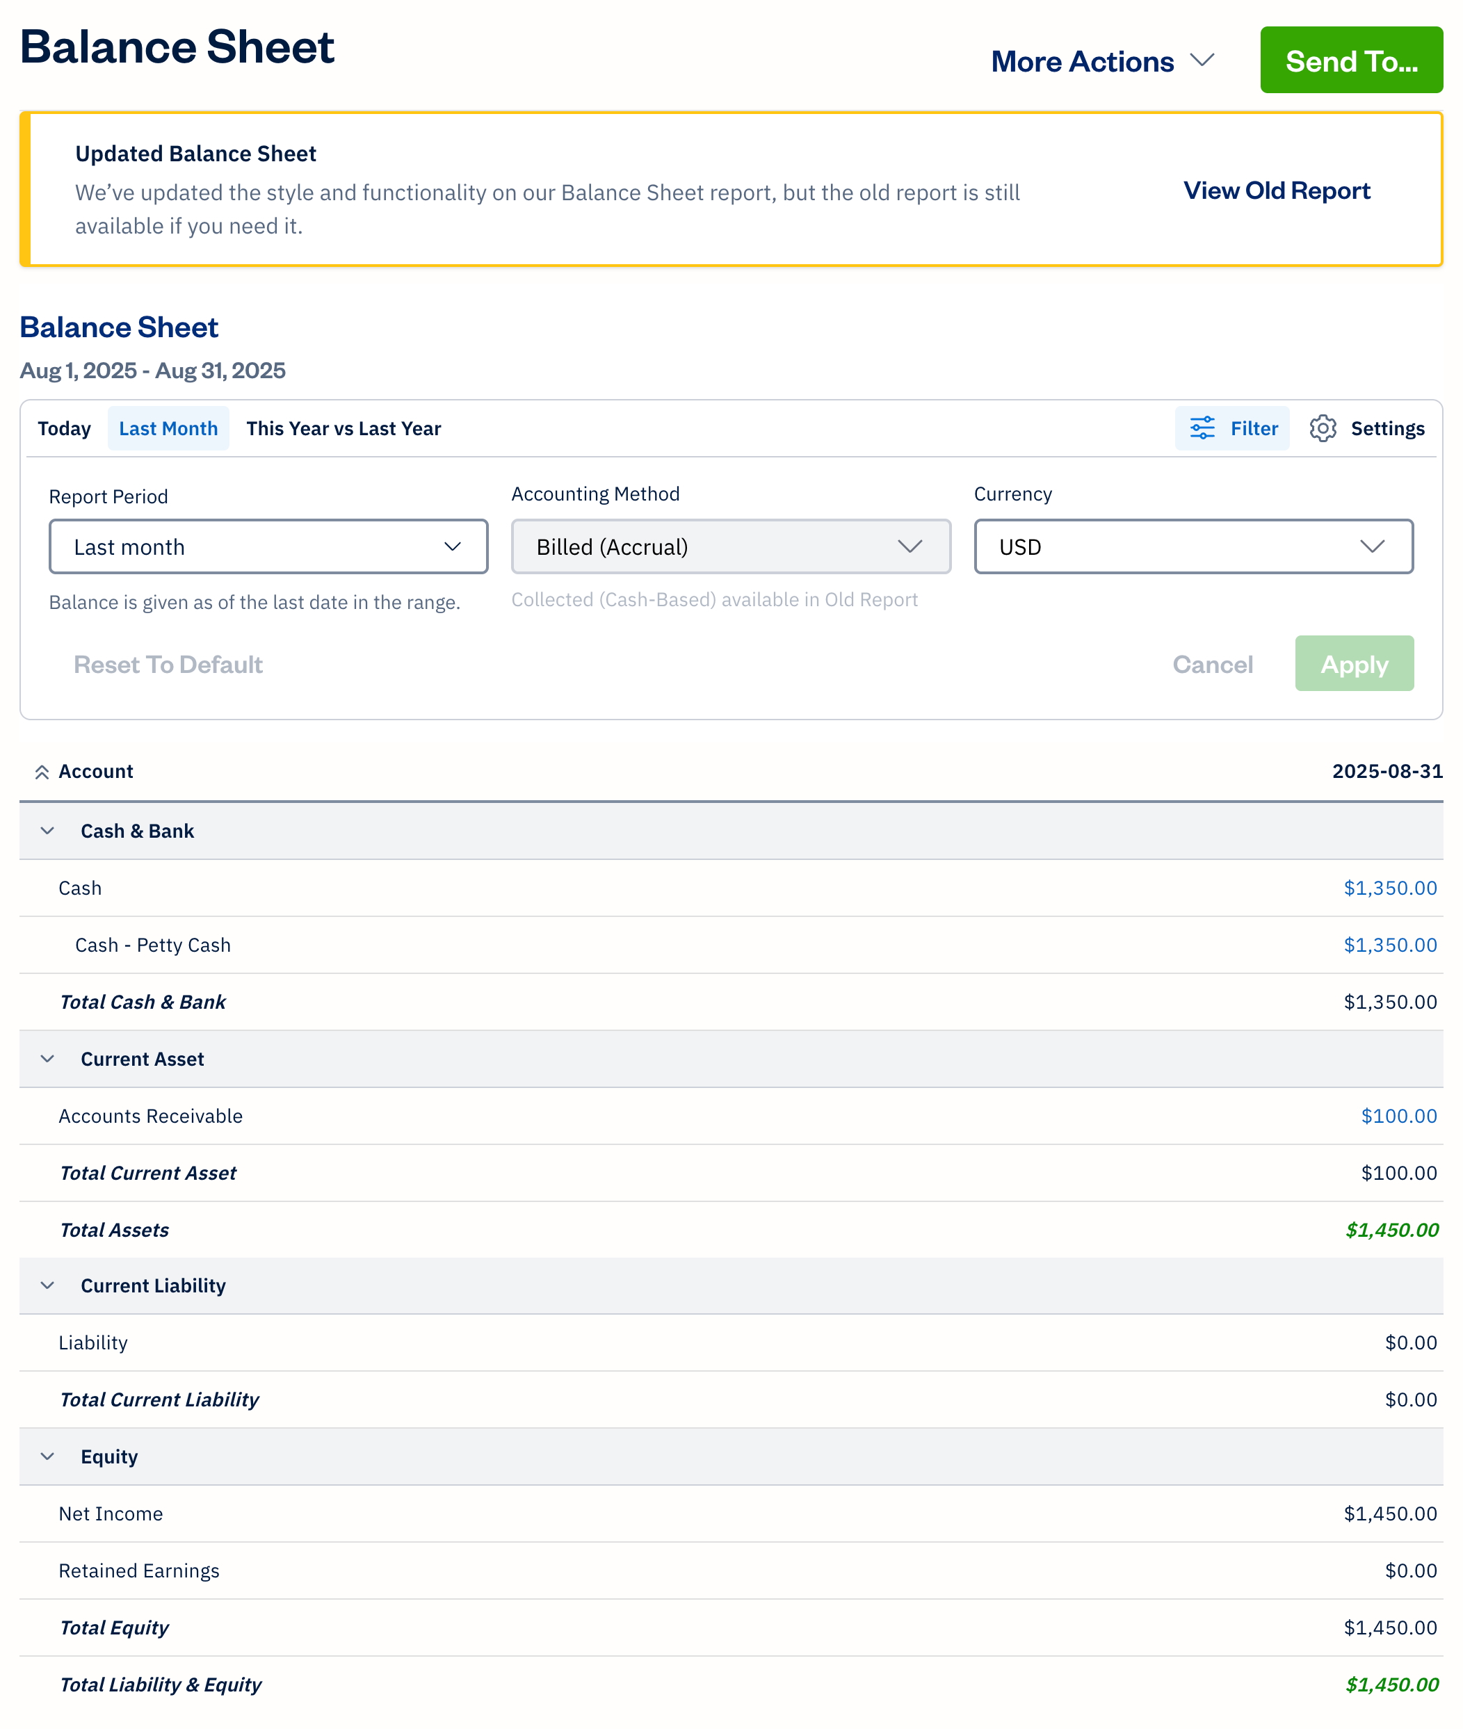The width and height of the screenshot is (1463, 1729).
Task: Cancel the filter changes
Action: 1213,664
